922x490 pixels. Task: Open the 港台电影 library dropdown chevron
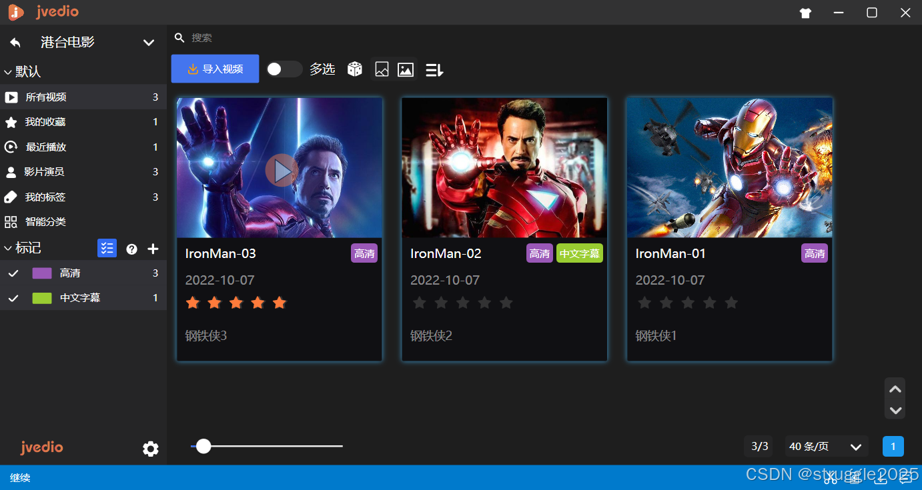pyautogui.click(x=149, y=43)
